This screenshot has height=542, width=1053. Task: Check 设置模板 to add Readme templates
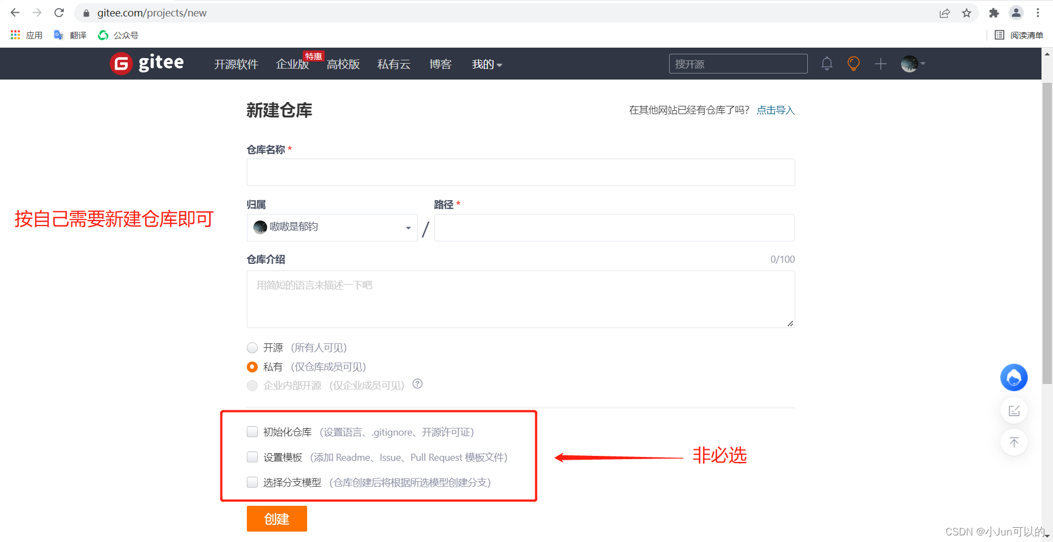coord(252,457)
